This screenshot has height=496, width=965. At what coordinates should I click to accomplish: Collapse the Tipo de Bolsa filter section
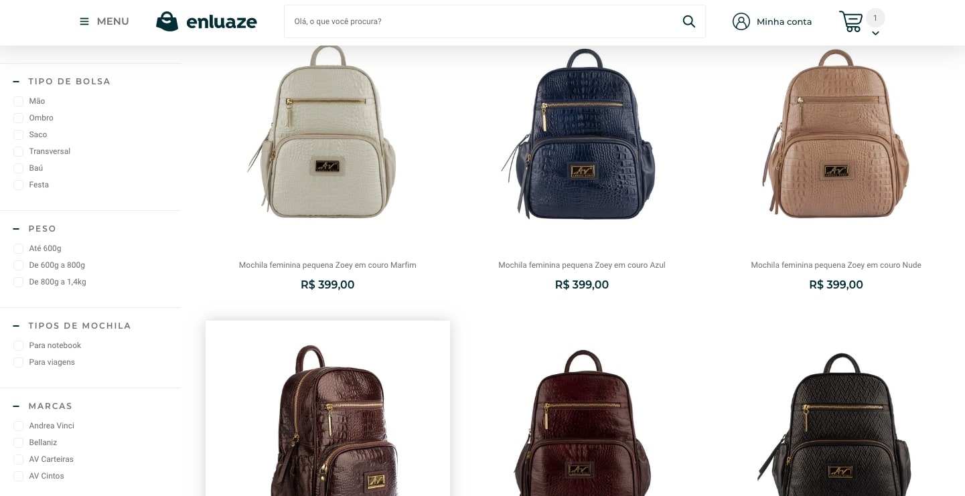click(x=16, y=82)
